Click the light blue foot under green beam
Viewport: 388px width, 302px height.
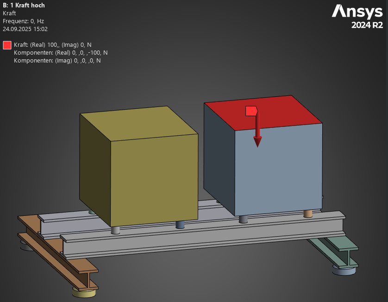click(x=344, y=270)
